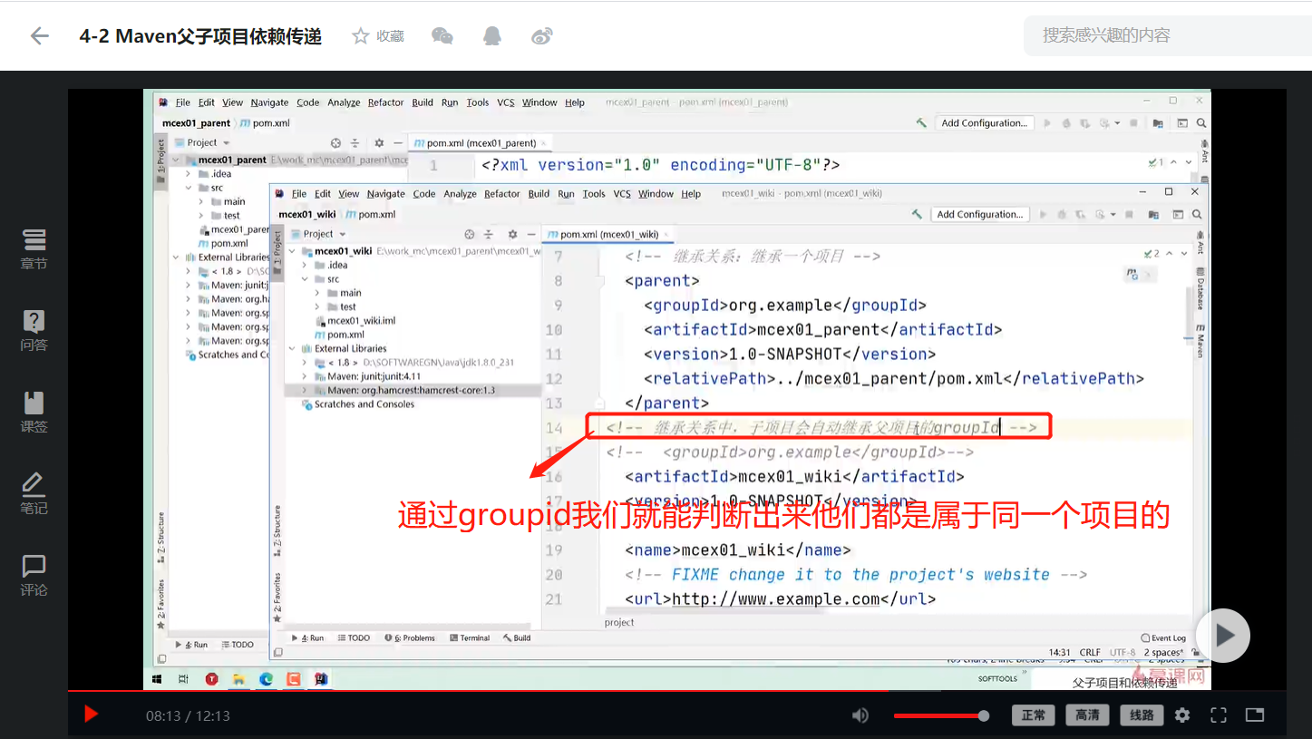The image size is (1312, 739).
Task: Open the Refactor menu in the mcex01_wiki window
Action: [501, 194]
